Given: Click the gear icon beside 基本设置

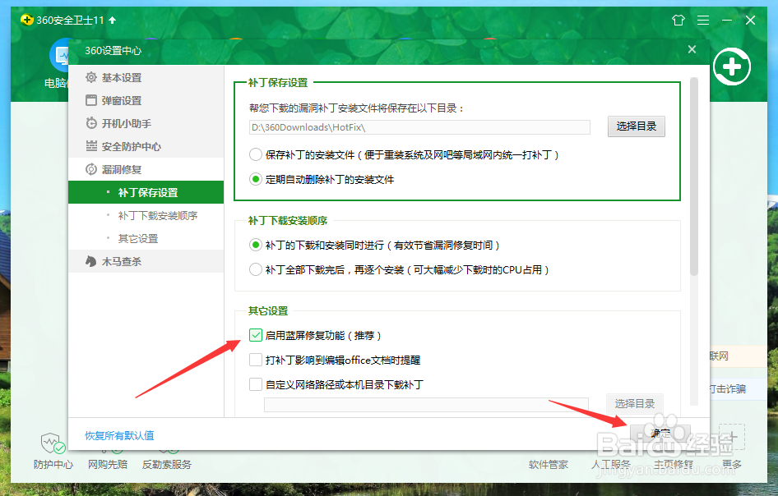Looking at the screenshot, I should click(91, 77).
